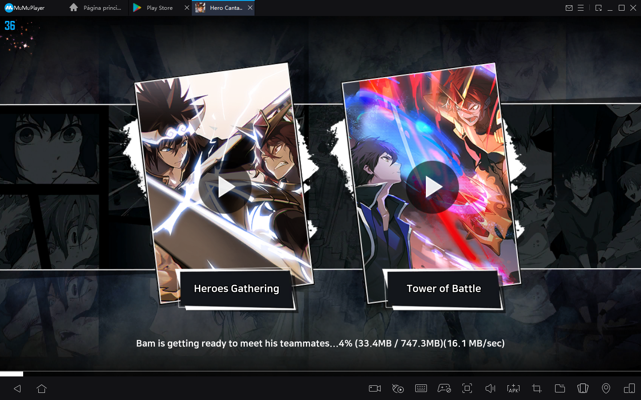Open the multi-instance window icon
Screen dimensions: 641x400
(629, 388)
